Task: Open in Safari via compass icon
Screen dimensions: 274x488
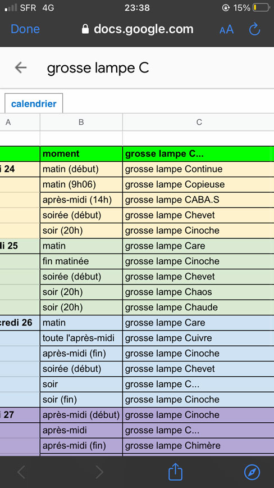Action: coord(252,472)
